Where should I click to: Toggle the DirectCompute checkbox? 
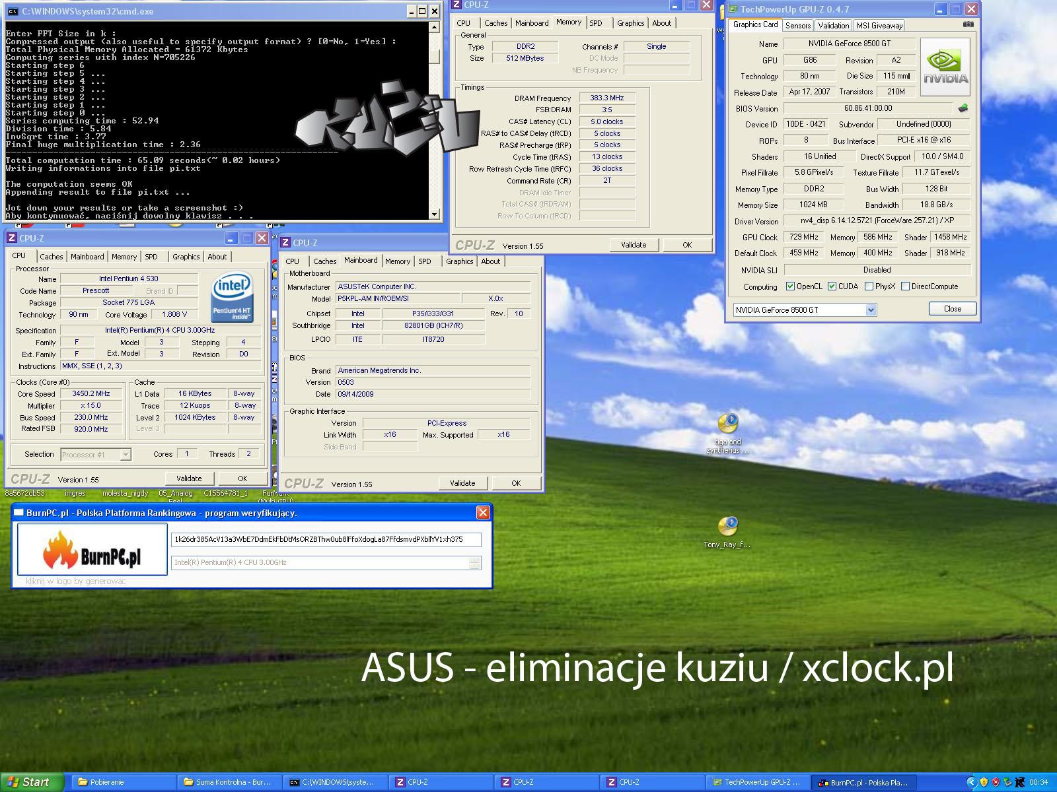[x=905, y=286]
